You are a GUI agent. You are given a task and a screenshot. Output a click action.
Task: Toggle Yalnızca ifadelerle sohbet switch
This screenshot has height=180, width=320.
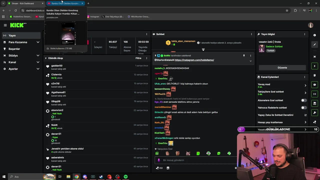pos(304,107)
